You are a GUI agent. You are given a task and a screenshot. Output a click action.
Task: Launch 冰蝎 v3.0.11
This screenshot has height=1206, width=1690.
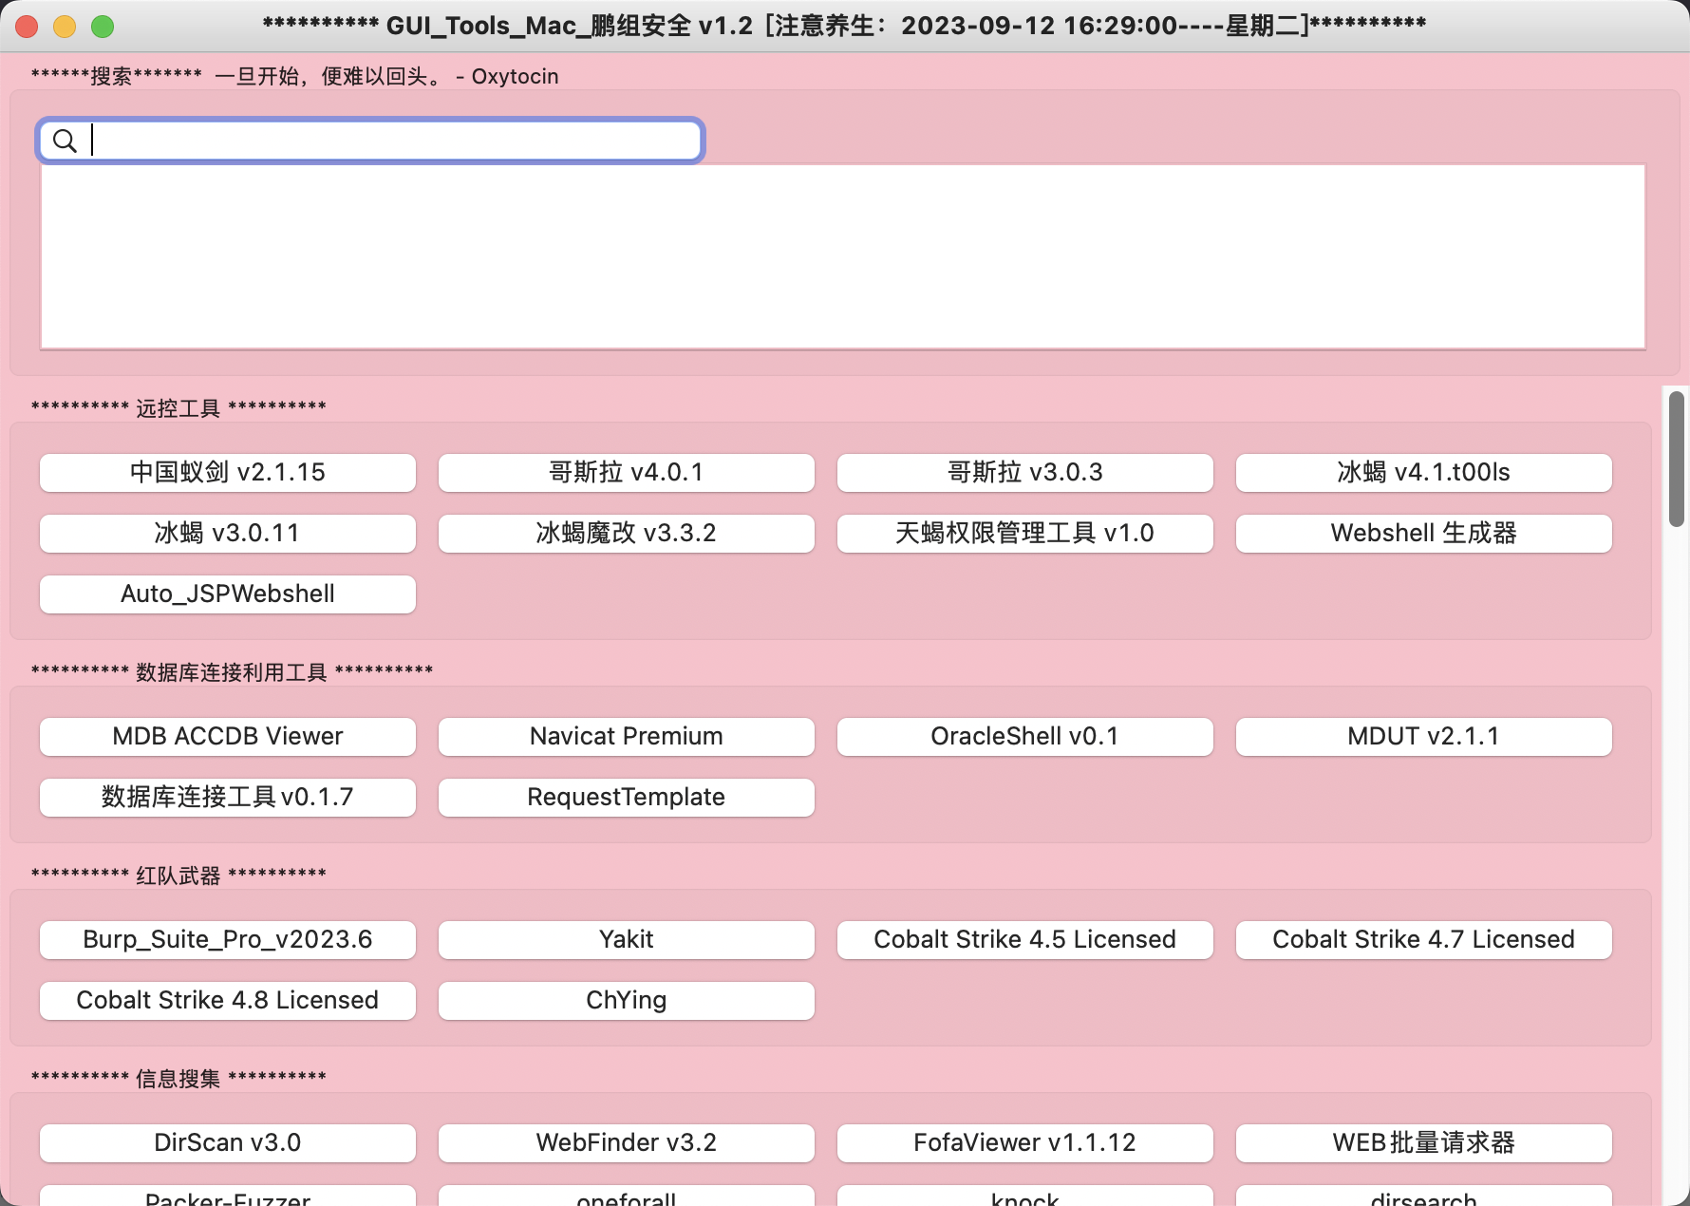coord(228,534)
